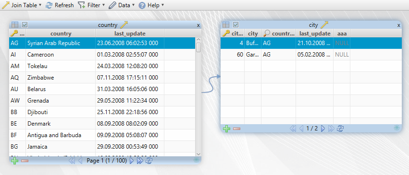Toggle the checkbox in city table header
Viewport: 409px width, 175px height.
click(x=236, y=25)
